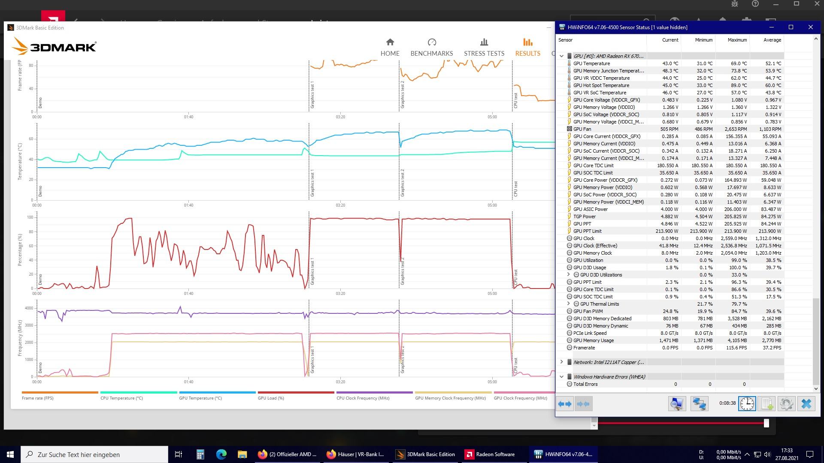The width and height of the screenshot is (824, 463).
Task: Click HWiNFO scrollbar up arrow
Action: [x=816, y=39]
